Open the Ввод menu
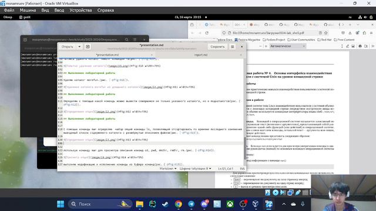 [59, 11]
